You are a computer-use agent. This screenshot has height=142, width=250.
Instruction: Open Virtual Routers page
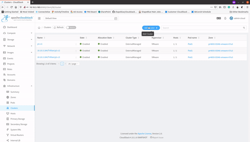coord(17,135)
